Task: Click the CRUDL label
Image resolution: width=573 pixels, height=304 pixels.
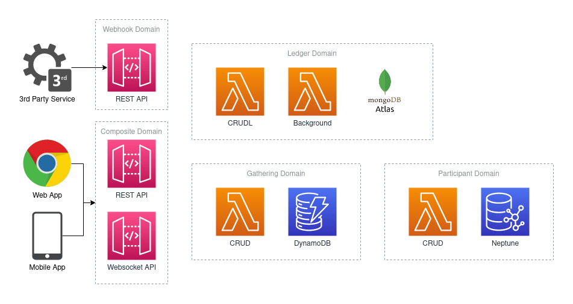Action: 240,123
